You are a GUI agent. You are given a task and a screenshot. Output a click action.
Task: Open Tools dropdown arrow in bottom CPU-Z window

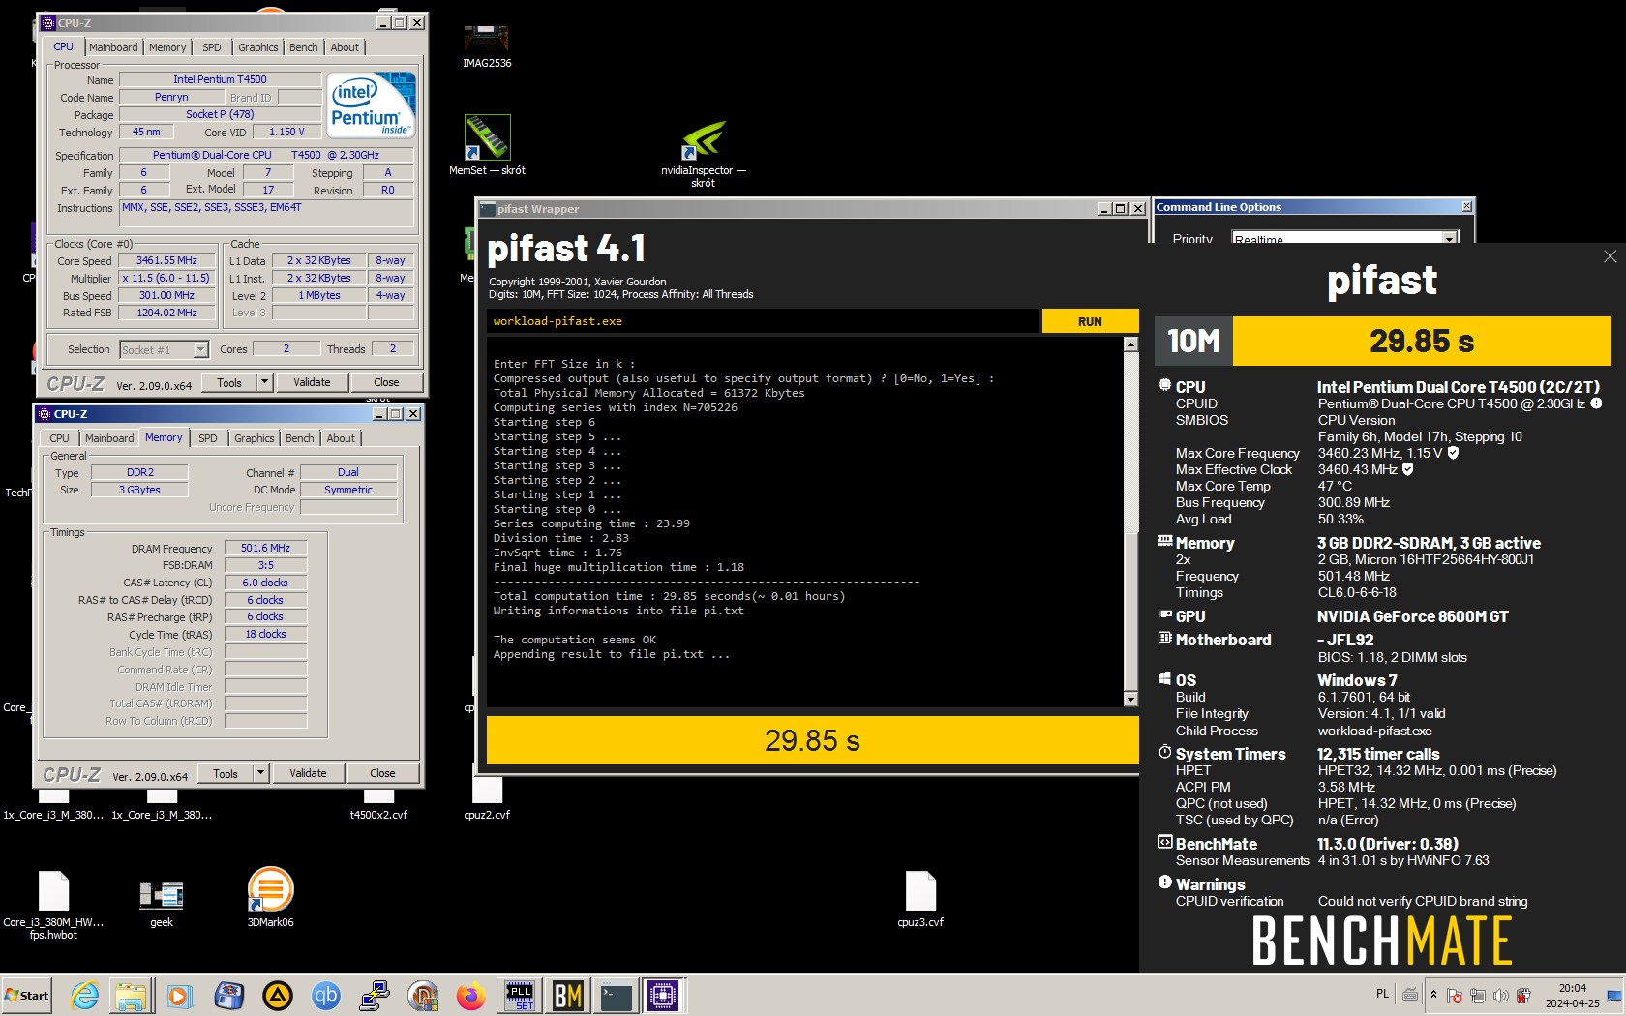pyautogui.click(x=260, y=773)
